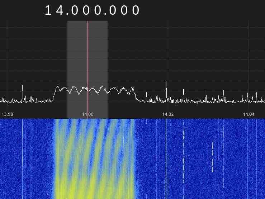Click the MHz digit '4' in frequency readout
Image resolution: width=265 pixels, height=199 pixels.
tap(60, 11)
